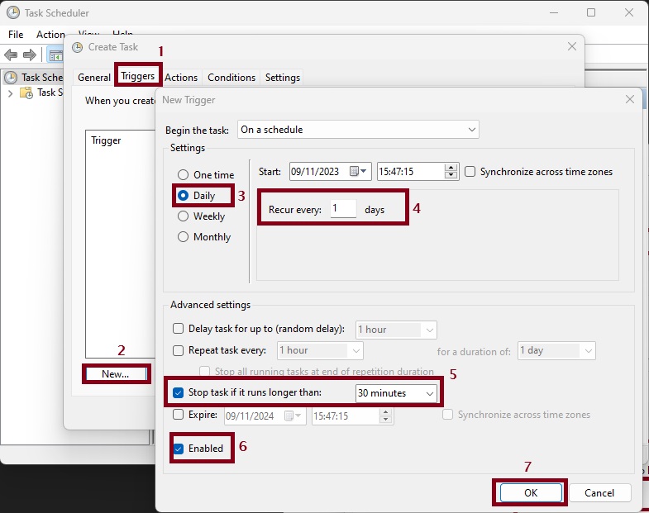Select the Monthly radio option
Image resolution: width=649 pixels, height=513 pixels.
[x=183, y=237]
